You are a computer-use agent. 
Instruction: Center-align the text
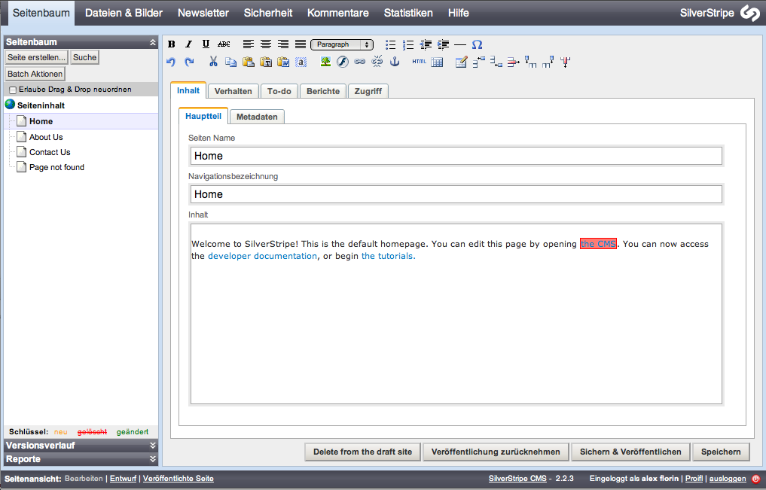point(266,44)
